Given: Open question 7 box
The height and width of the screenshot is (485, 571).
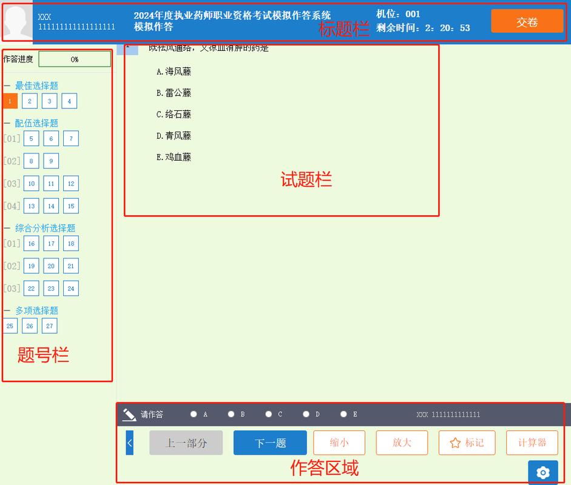Looking at the screenshot, I should click(71, 139).
